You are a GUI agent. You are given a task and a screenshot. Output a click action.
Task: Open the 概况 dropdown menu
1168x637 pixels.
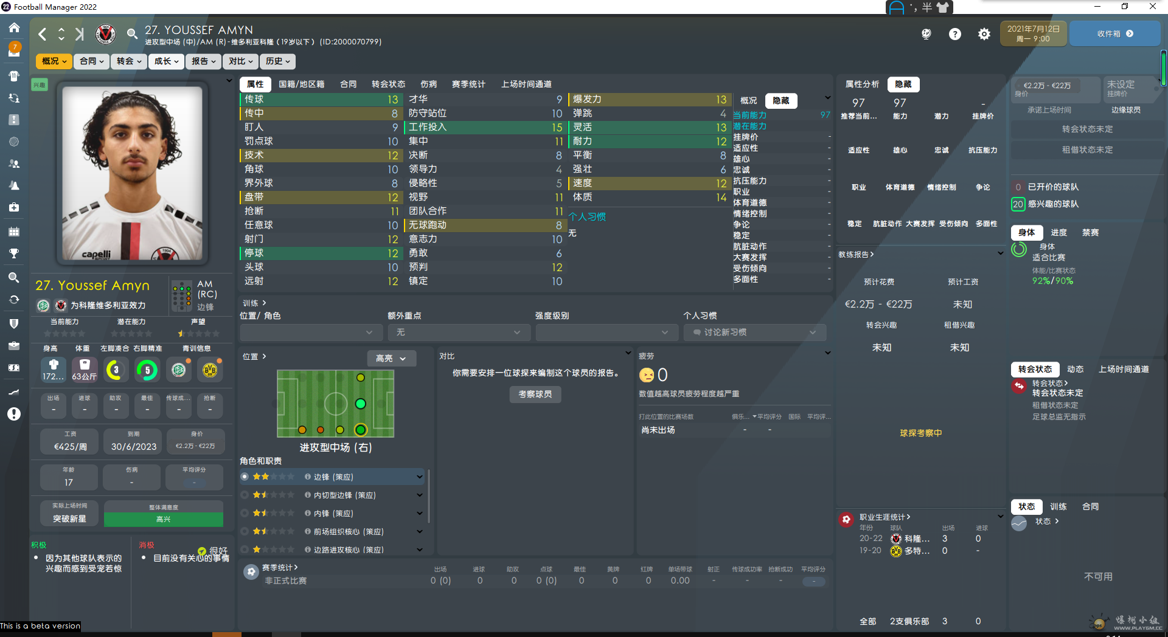coord(54,61)
